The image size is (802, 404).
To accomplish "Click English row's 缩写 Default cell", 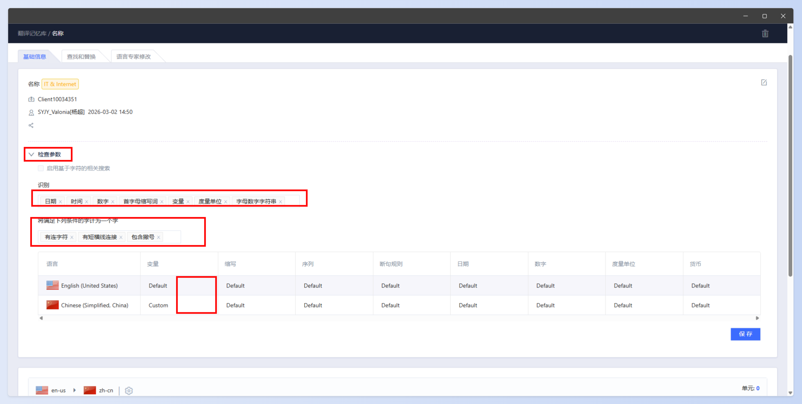I will pos(235,286).
